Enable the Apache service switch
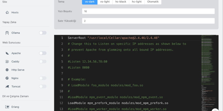 coord(43,53)
